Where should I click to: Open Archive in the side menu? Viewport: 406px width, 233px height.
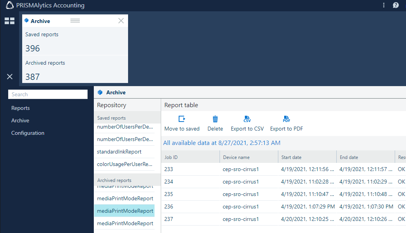point(20,120)
